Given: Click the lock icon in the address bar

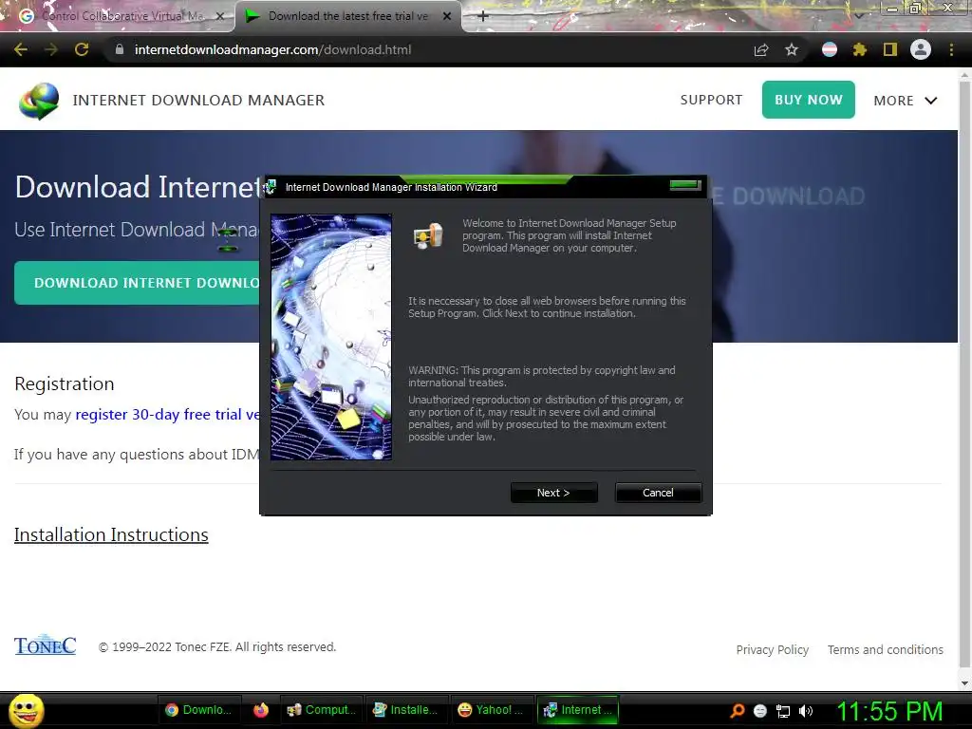Looking at the screenshot, I should click(x=120, y=49).
